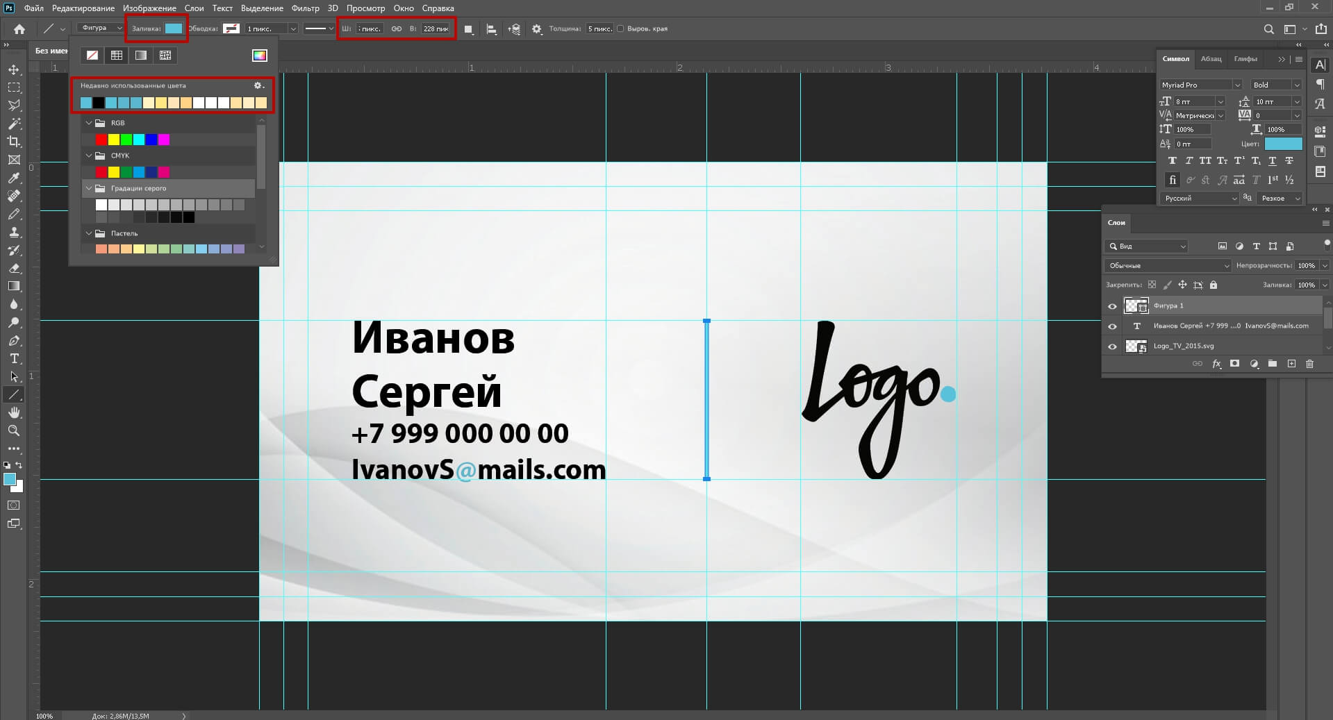
Task: Choose the Gradient tool
Action: pyautogui.click(x=14, y=286)
